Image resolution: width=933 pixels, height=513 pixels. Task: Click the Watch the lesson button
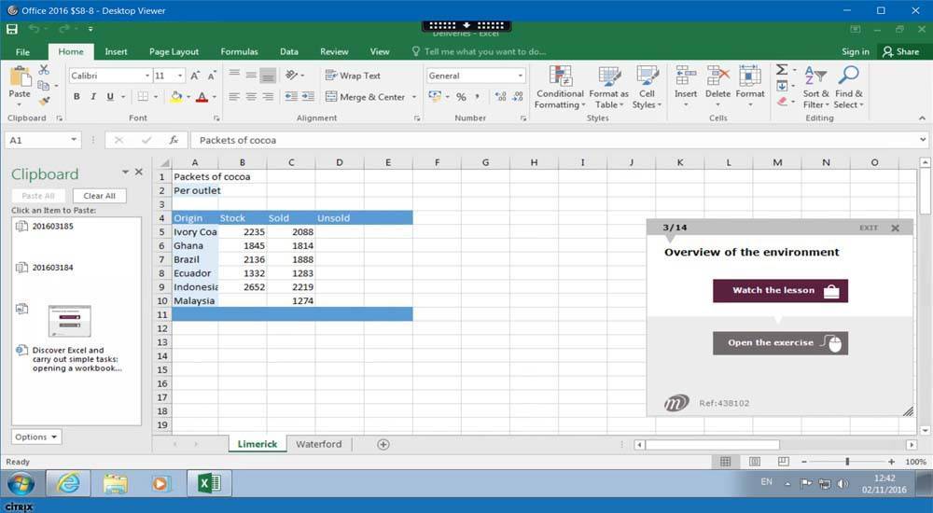pos(780,290)
